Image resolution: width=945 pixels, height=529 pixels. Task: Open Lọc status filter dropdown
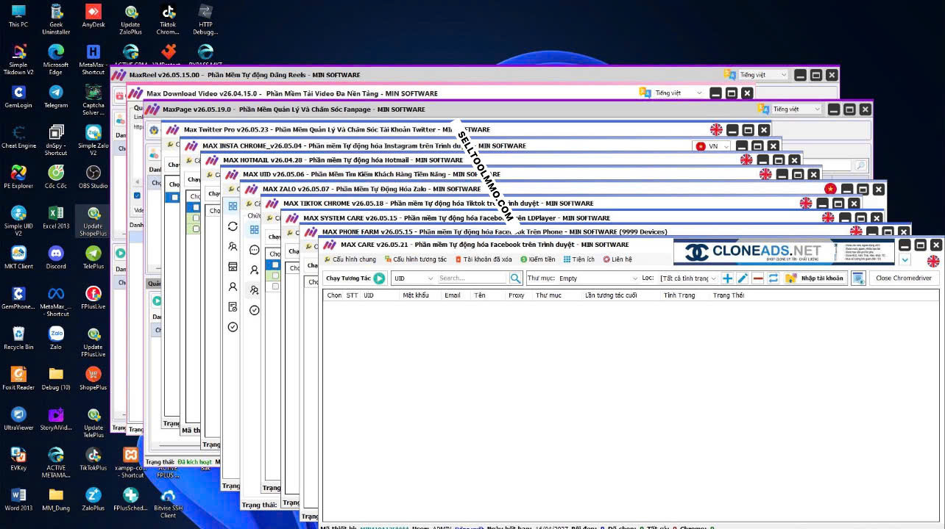(x=687, y=278)
